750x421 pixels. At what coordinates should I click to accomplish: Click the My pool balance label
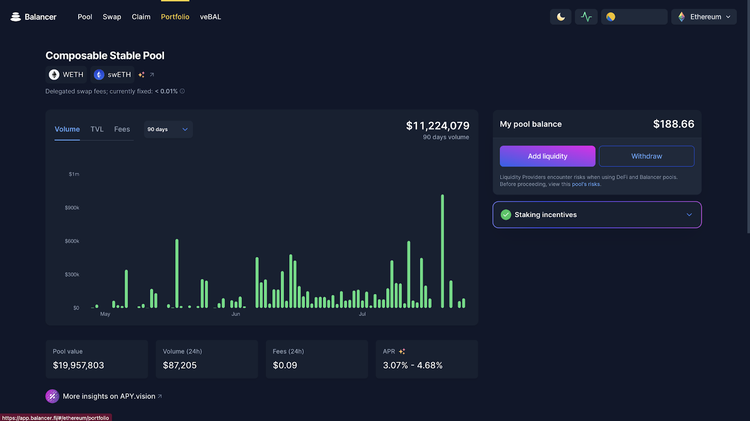[x=531, y=124]
